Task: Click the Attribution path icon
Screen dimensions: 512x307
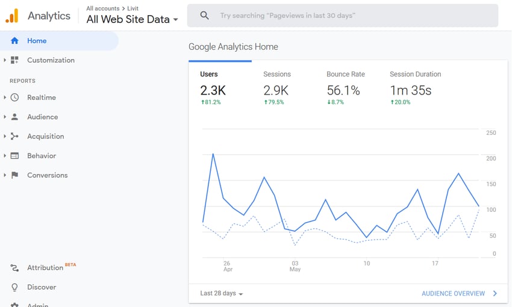Action: pos(14,268)
